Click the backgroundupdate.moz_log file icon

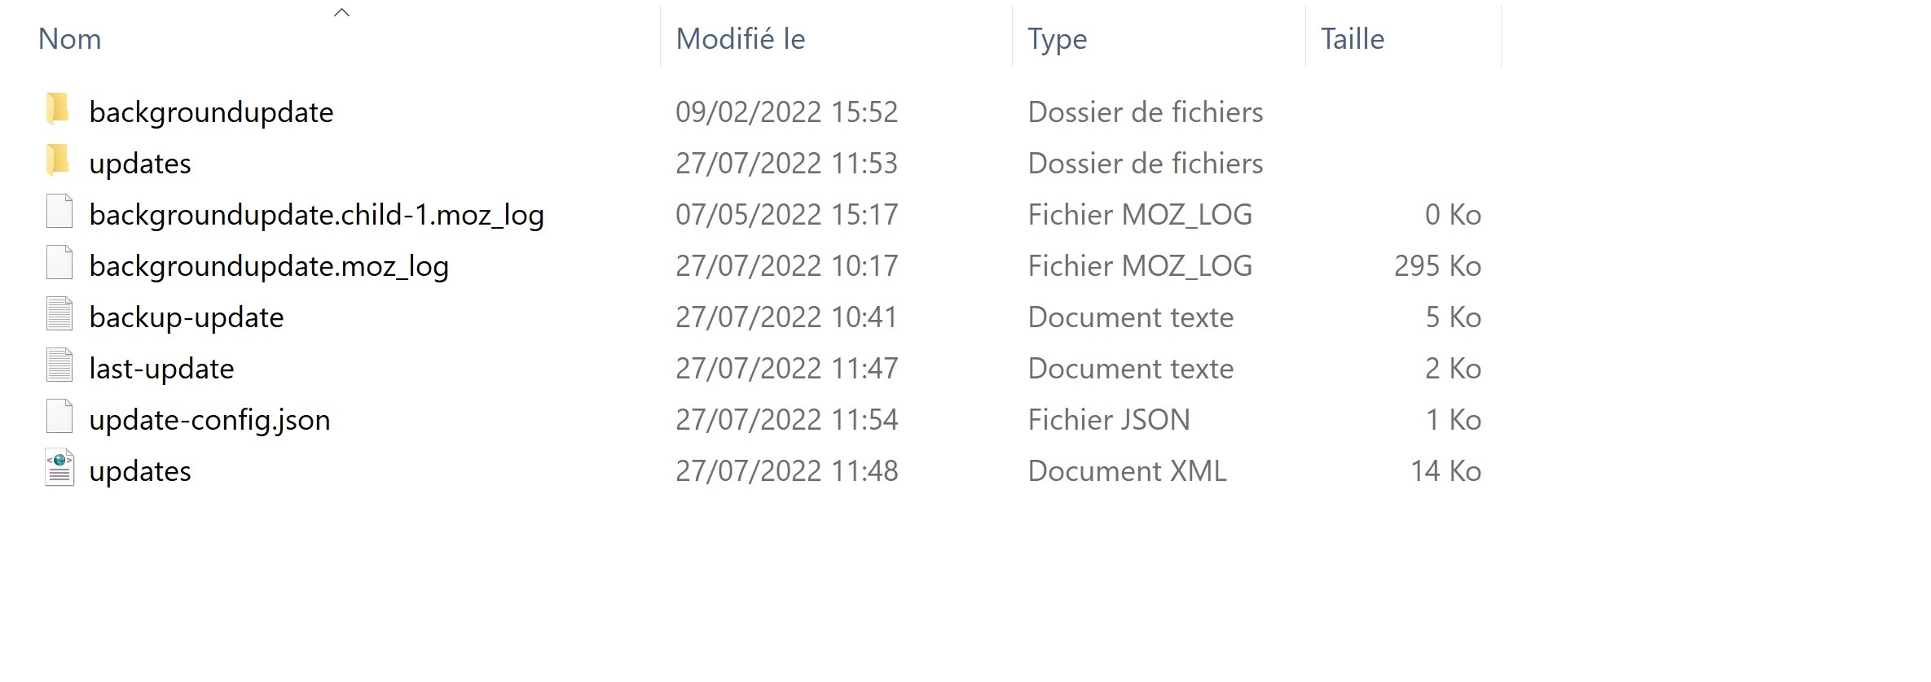pos(59,264)
